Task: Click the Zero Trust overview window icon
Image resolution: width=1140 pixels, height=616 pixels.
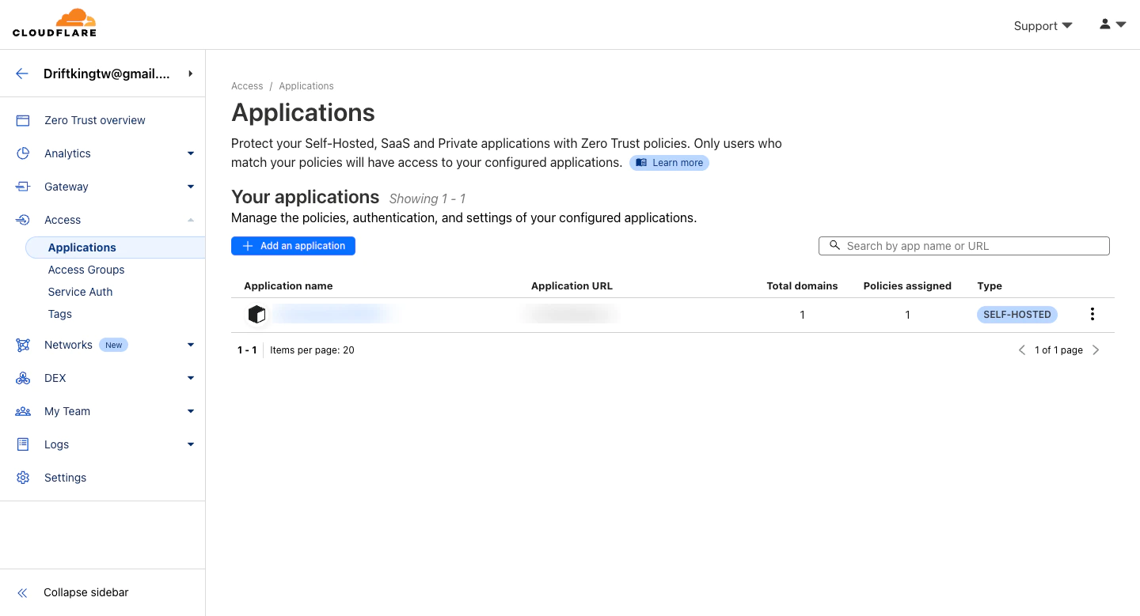Action: coord(23,120)
